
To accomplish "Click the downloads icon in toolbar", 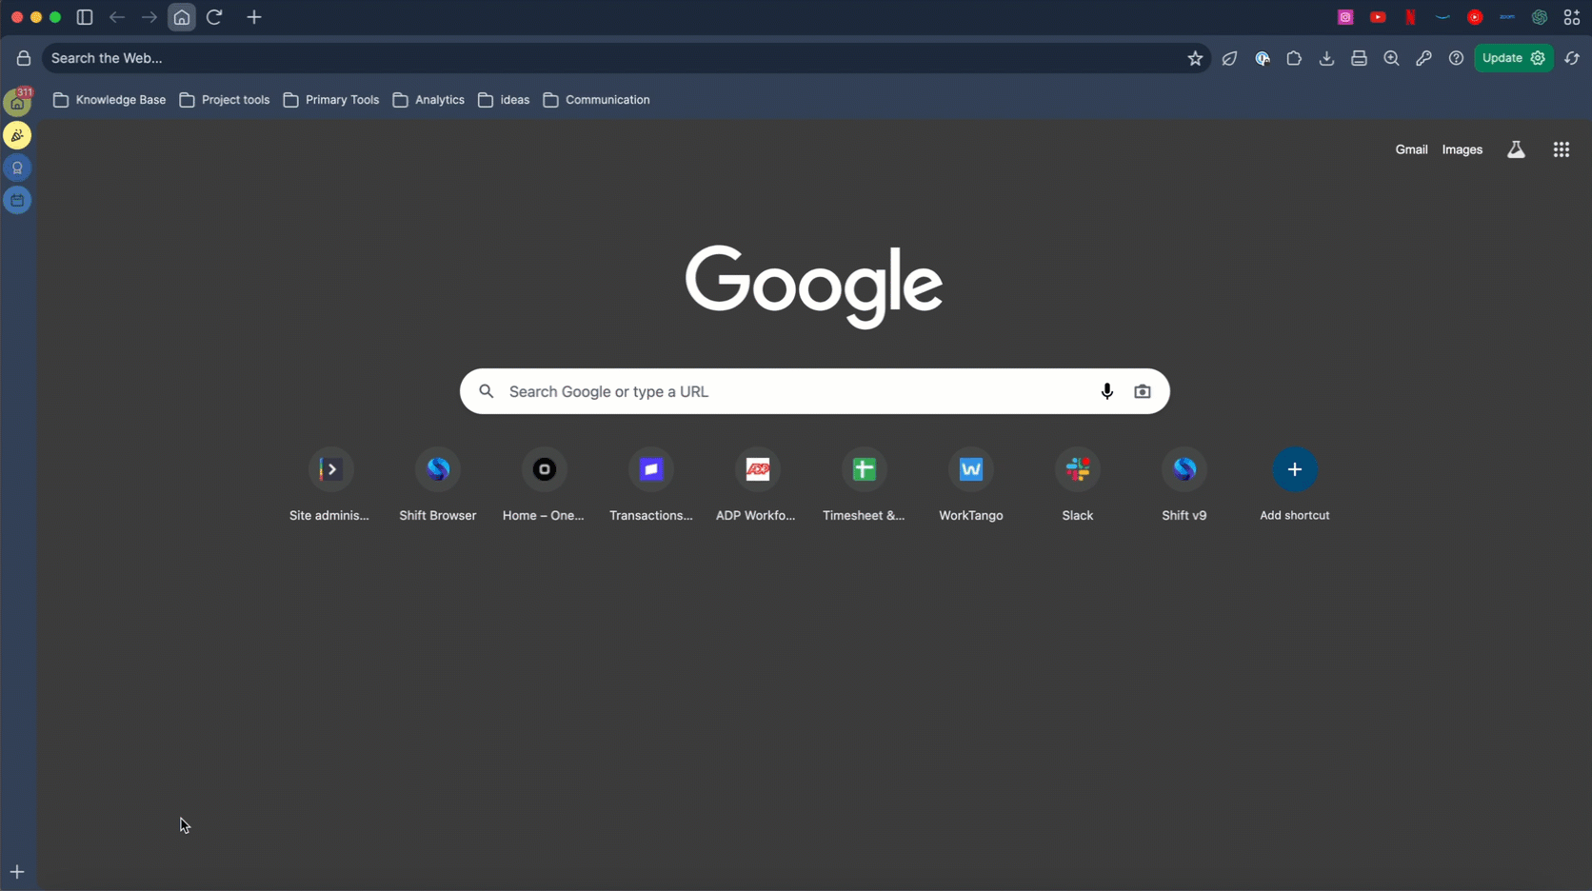I will 1326,58.
